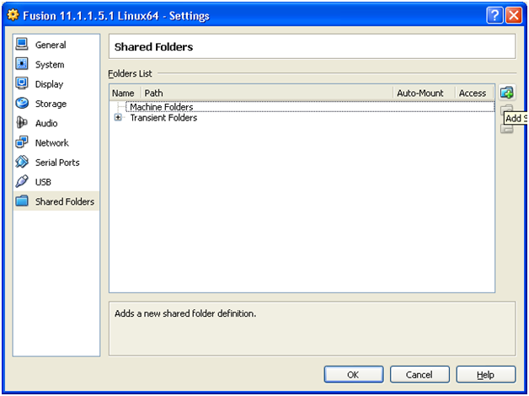Click the 'Adds a new shared folder definition.' text
The height and width of the screenshot is (396, 529).
click(x=185, y=313)
